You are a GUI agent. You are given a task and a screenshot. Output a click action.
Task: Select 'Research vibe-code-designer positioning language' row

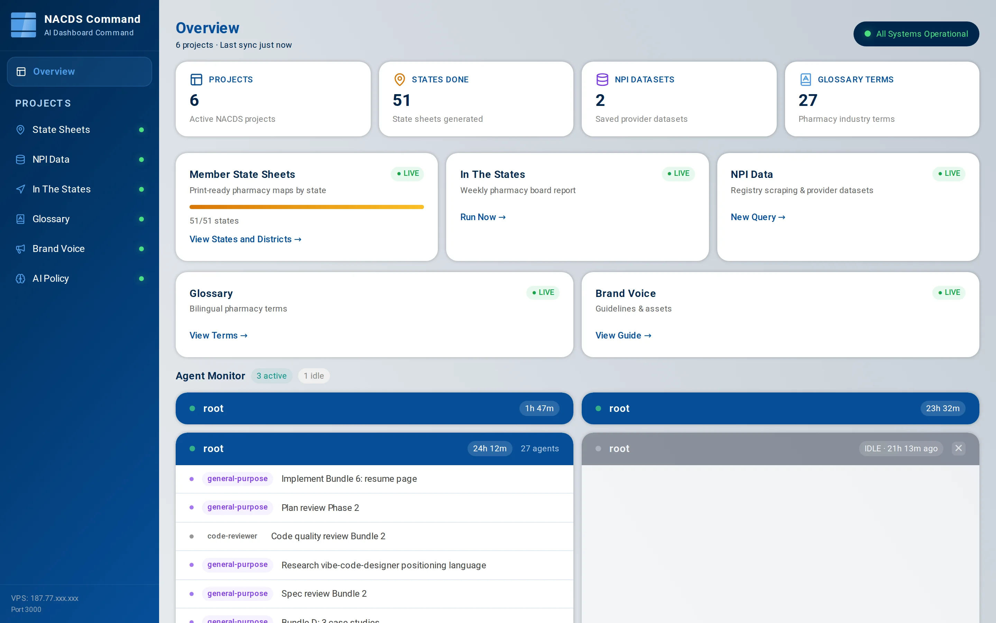[374, 565]
